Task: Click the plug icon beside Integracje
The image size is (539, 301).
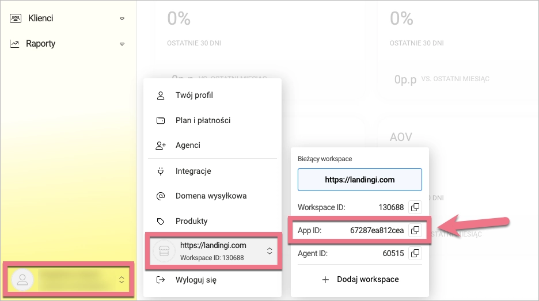Action: [161, 171]
